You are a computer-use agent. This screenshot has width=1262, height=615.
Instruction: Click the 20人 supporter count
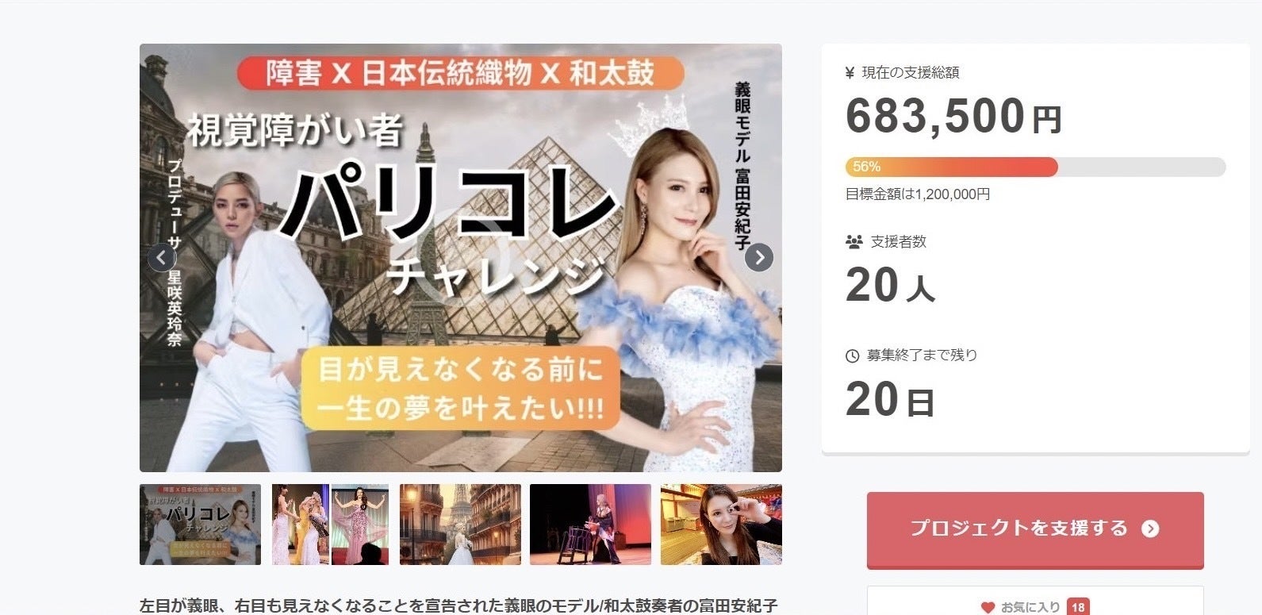click(x=890, y=286)
